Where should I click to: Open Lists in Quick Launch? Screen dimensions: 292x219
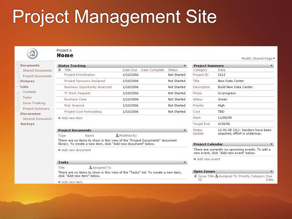pos(25,87)
